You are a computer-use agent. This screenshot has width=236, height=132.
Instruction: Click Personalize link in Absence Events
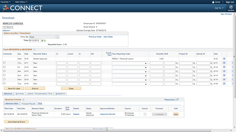(169, 100)
